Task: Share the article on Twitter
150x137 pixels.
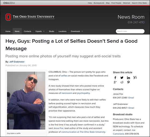Action: [122, 78]
